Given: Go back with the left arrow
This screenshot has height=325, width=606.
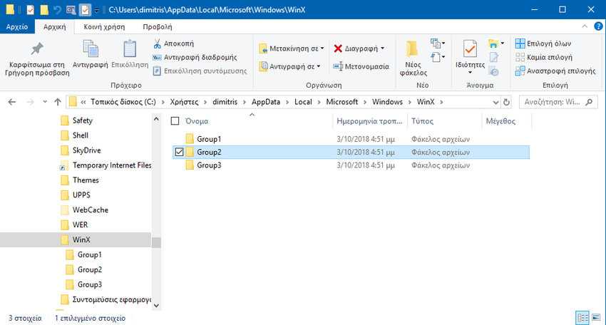Looking at the screenshot, I should (12, 102).
